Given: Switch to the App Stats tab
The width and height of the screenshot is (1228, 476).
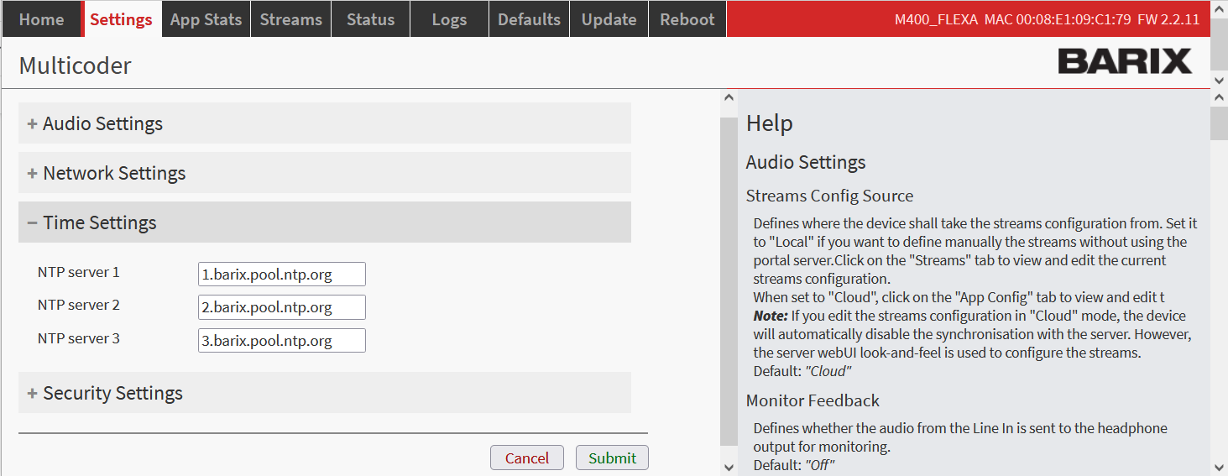Looking at the screenshot, I should pyautogui.click(x=206, y=19).
